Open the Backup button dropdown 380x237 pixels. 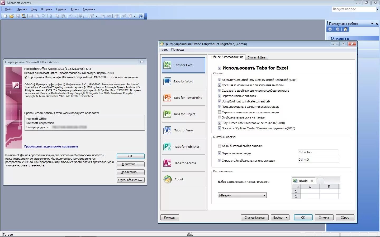287,218
